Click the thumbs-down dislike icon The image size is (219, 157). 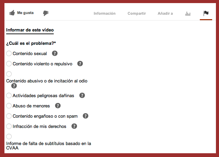(46, 13)
